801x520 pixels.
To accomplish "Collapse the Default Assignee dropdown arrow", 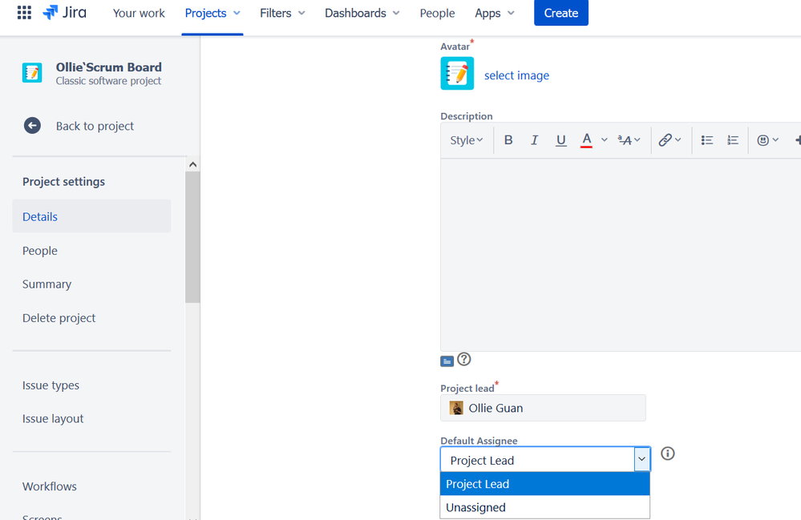I will coord(641,459).
